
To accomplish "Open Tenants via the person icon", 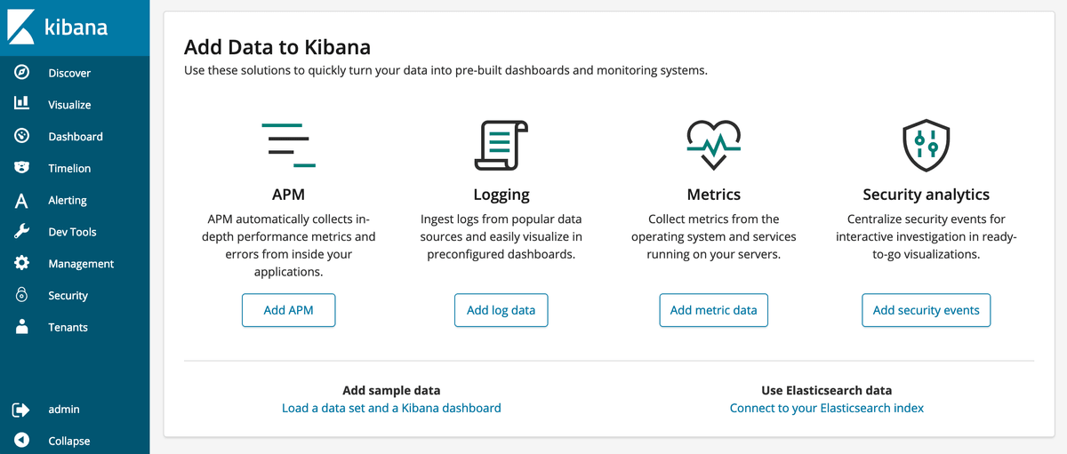I will coord(22,327).
